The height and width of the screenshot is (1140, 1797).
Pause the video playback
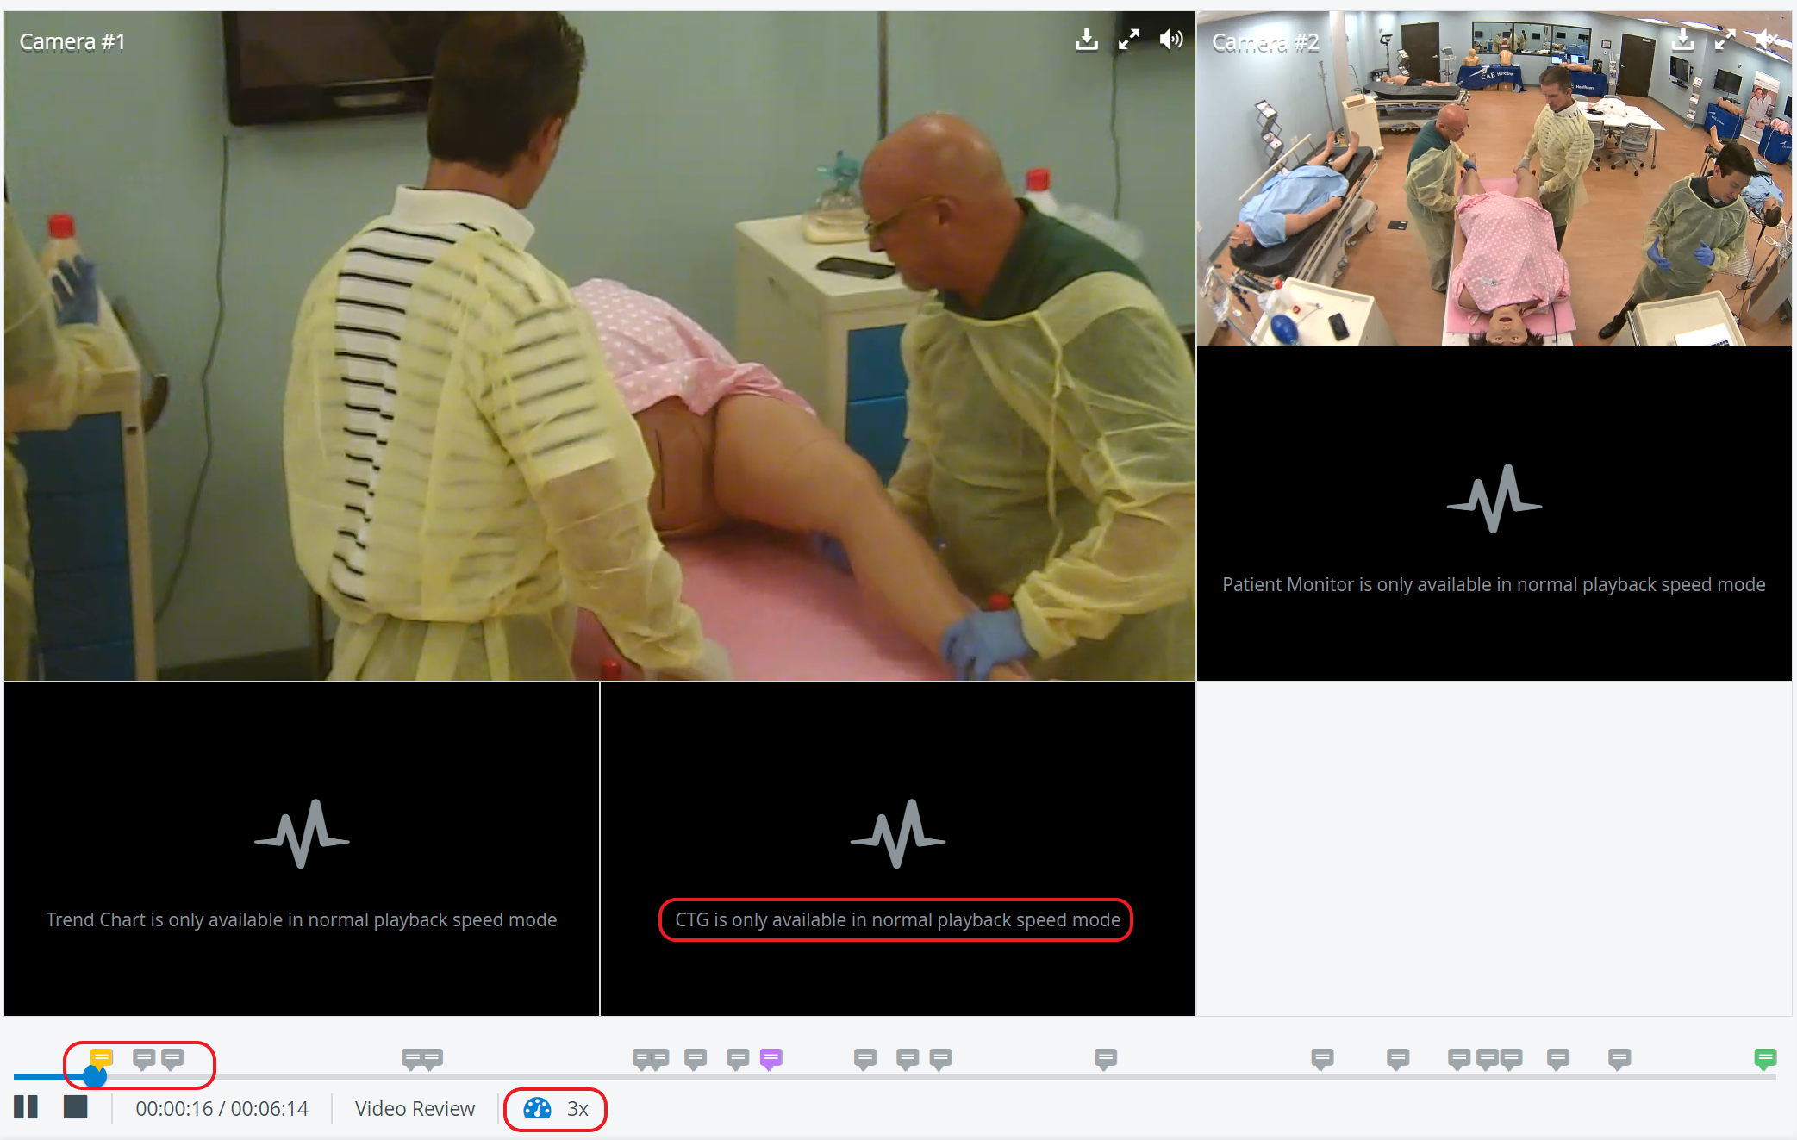pos(26,1107)
